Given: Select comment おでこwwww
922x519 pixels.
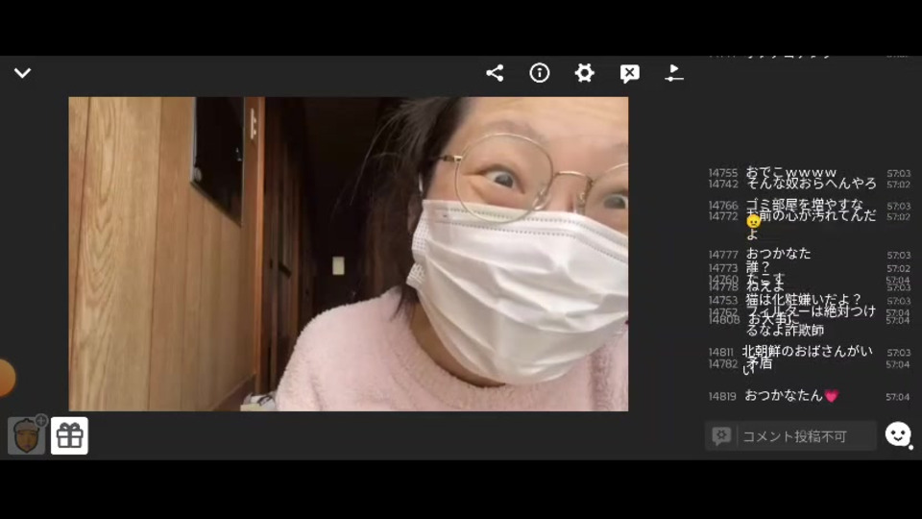Looking at the screenshot, I should pyautogui.click(x=790, y=172).
